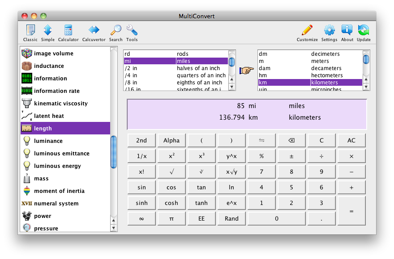Open the Calcuvertor mode
The width and height of the screenshot is (394, 259).
point(94,33)
